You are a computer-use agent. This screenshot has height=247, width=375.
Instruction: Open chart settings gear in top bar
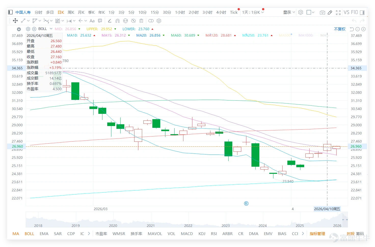point(301,12)
